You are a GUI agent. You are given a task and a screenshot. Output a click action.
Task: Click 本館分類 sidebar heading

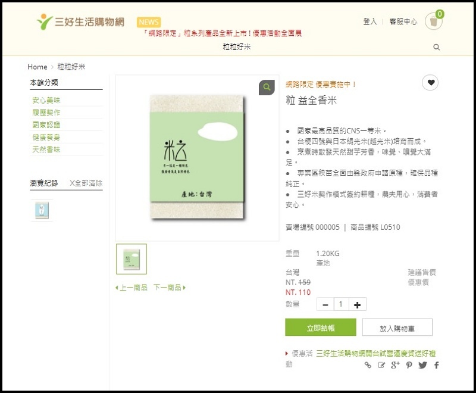coord(44,82)
